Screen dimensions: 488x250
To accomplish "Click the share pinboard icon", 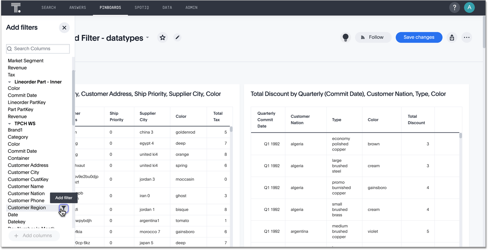I will click(452, 37).
